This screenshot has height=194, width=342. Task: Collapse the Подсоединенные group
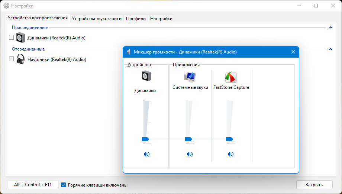[x=330, y=28]
